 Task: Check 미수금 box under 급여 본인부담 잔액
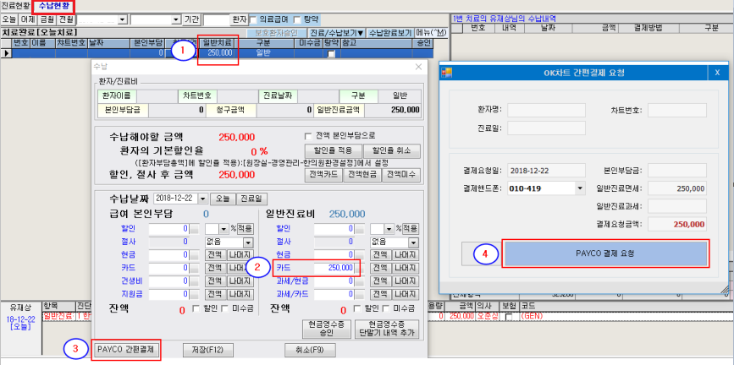224,308
